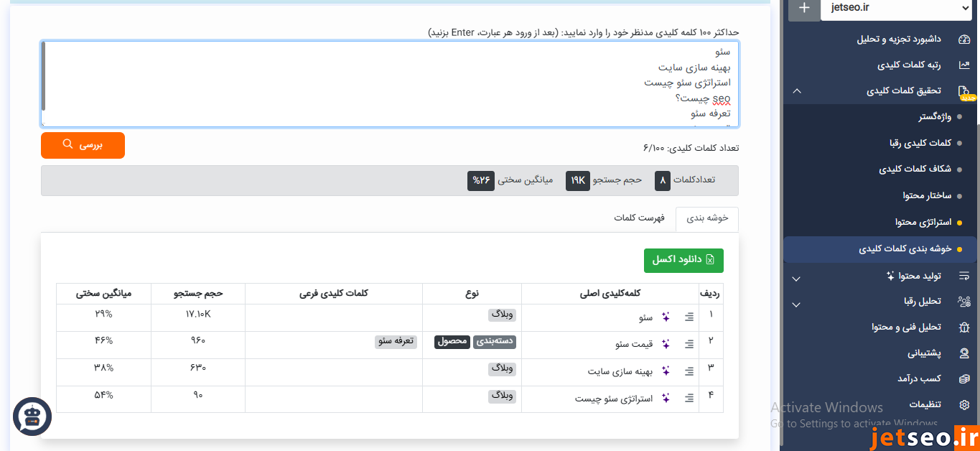Select the خوشه بندی tab
This screenshot has width=980, height=451.
pyautogui.click(x=707, y=219)
